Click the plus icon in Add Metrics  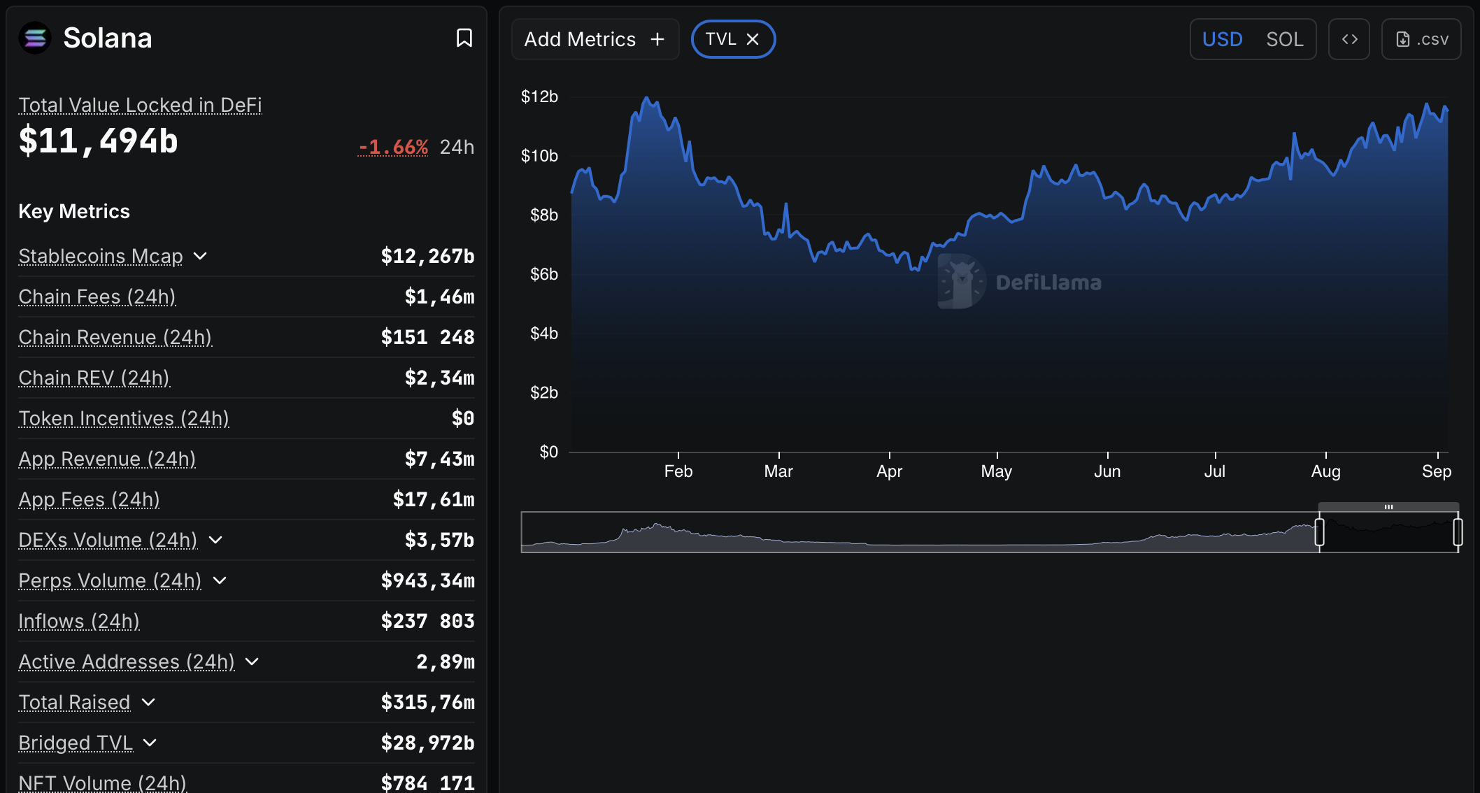pyautogui.click(x=657, y=39)
